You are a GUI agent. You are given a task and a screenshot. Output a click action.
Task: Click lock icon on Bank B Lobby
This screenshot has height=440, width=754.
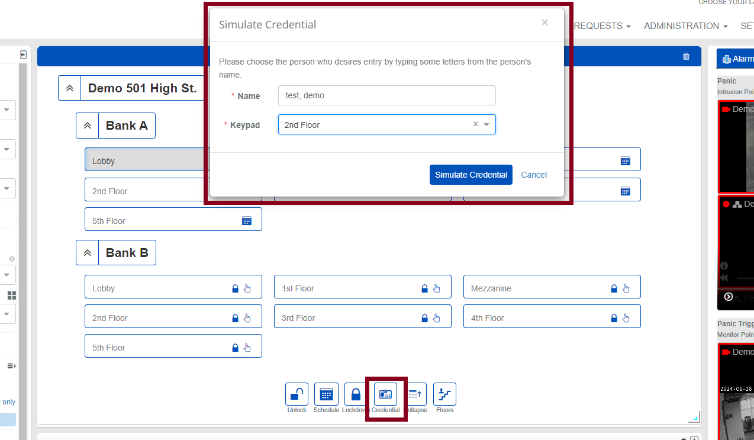coord(235,288)
